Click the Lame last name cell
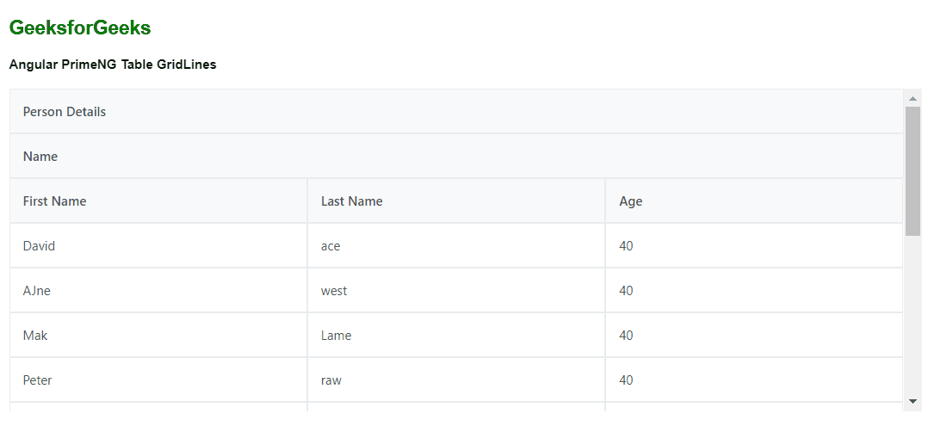 (x=336, y=336)
